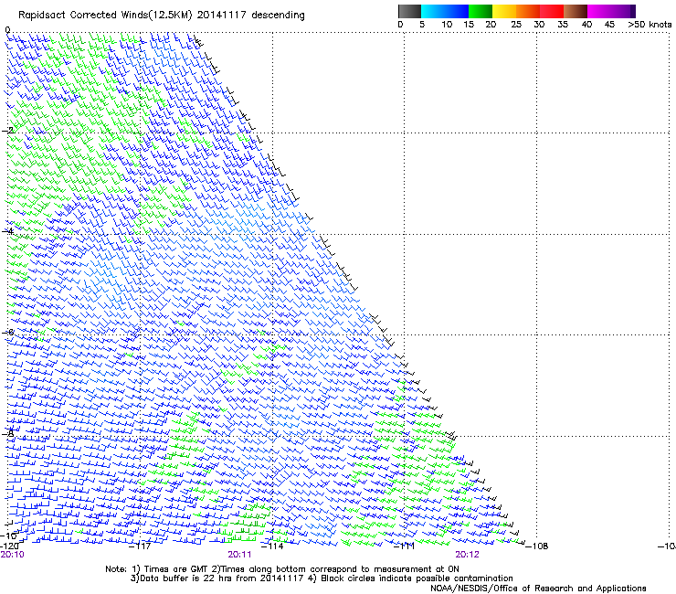Image resolution: width=676 pixels, height=594 pixels.
Task: Click the '-6' latitude axis label
Action: tap(7, 332)
